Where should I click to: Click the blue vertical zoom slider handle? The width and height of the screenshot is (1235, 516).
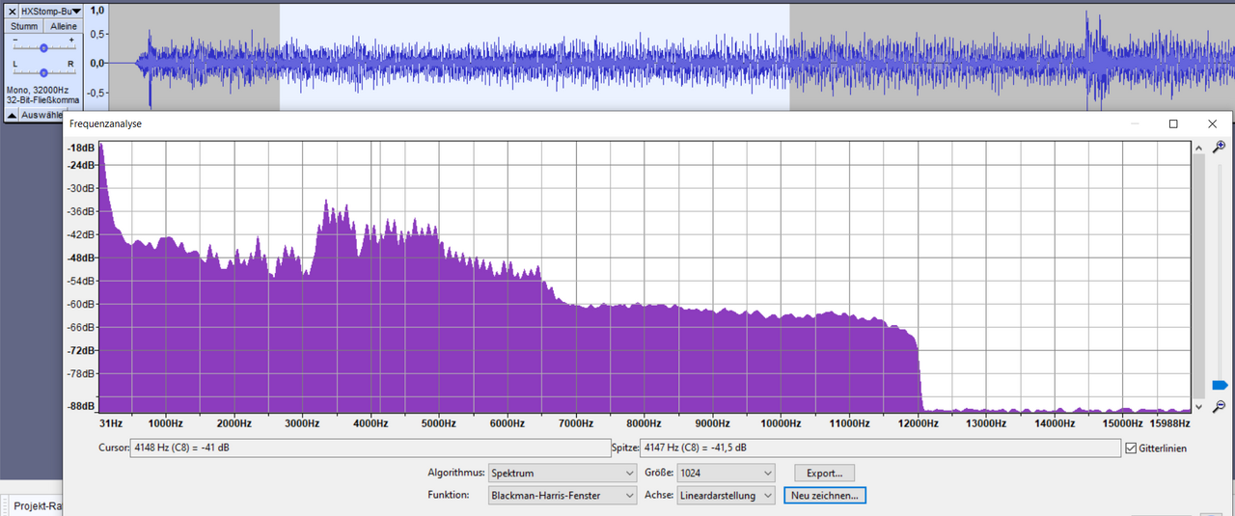(x=1219, y=385)
